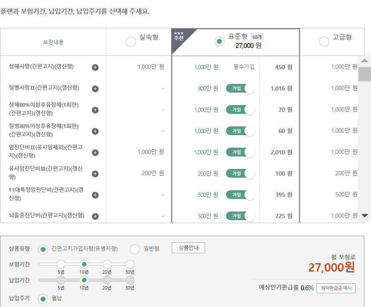Image resolution: width=371 pixels, height=307 pixels.
Task: Click the 395 원 premium value
Action: tap(284, 195)
